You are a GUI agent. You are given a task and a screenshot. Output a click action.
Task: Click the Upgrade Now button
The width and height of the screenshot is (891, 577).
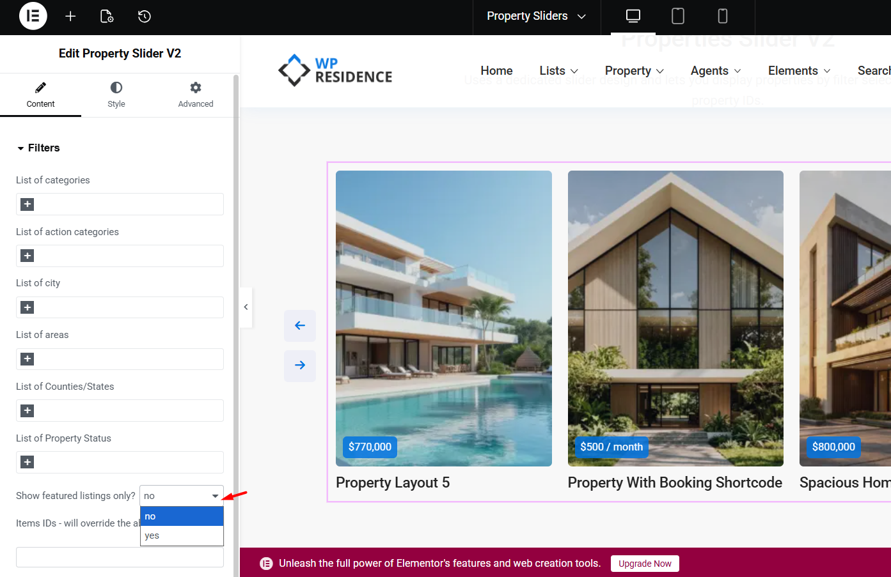[645, 564]
